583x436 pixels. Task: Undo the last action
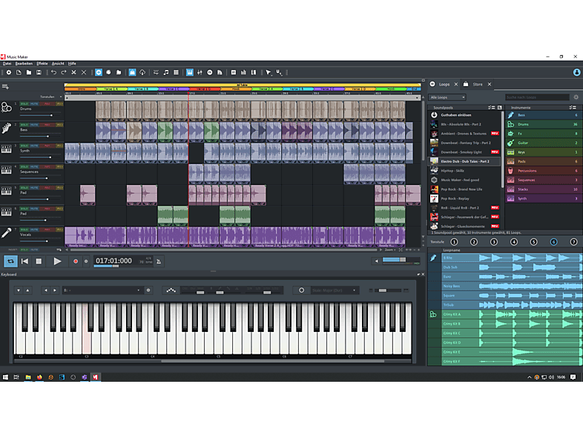54,73
